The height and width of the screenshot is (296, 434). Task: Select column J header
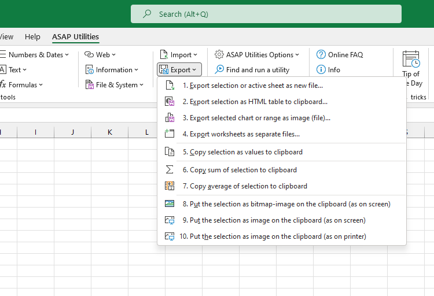click(72, 132)
